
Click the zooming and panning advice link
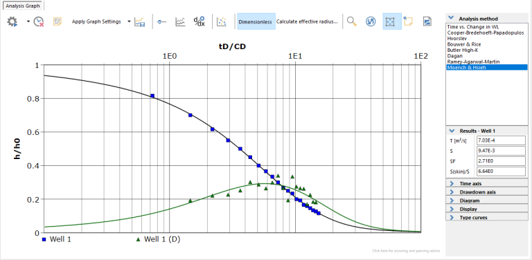(x=406, y=251)
